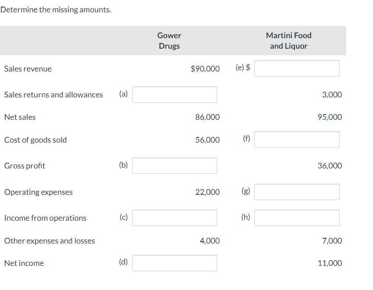Click the 11,000 Net income amount
373x290 pixels.
point(330,263)
